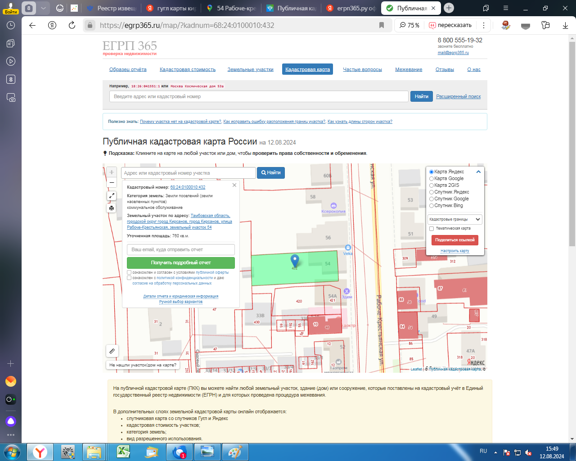This screenshot has width=576, height=461.
Task: Reload the page in browser
Action: point(72,25)
